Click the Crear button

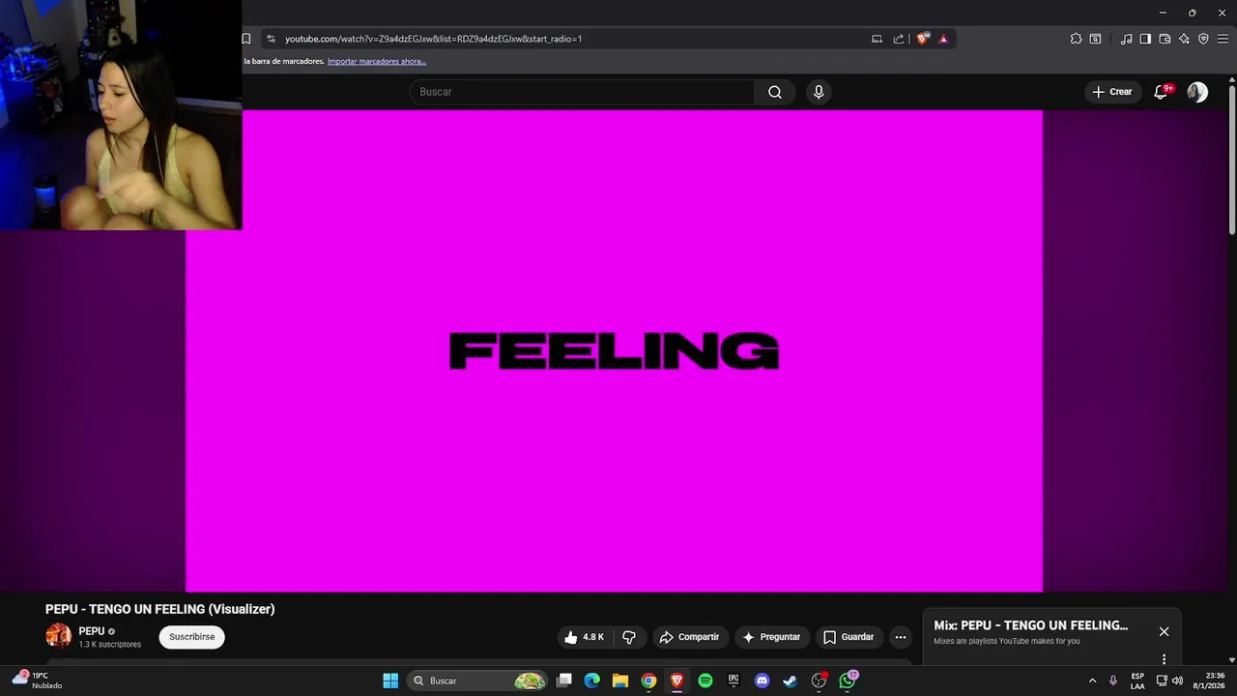(x=1111, y=92)
